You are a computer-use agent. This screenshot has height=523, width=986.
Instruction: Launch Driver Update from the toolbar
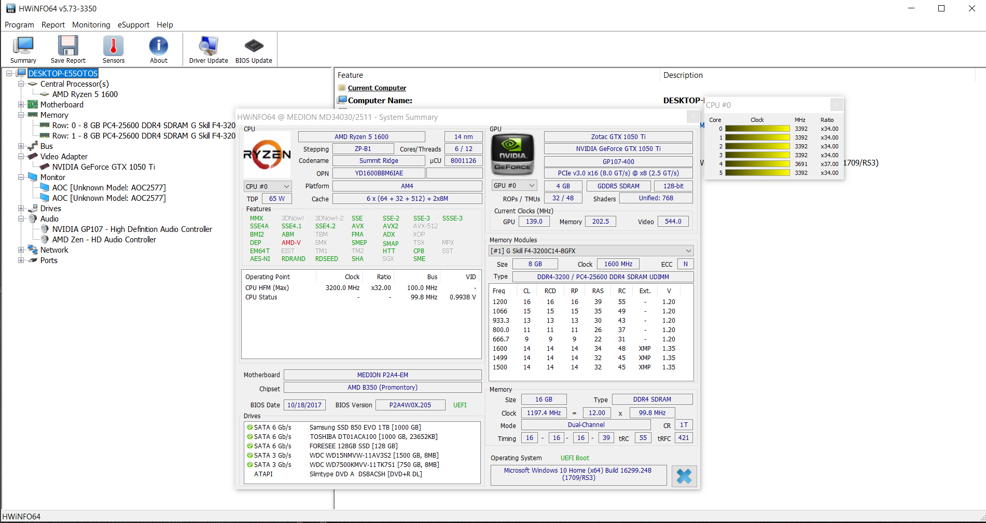[209, 50]
